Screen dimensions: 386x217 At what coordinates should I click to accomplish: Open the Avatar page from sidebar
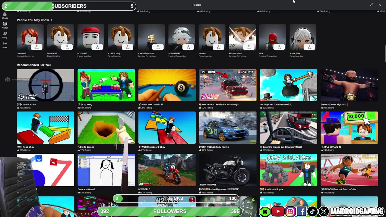[5, 25]
